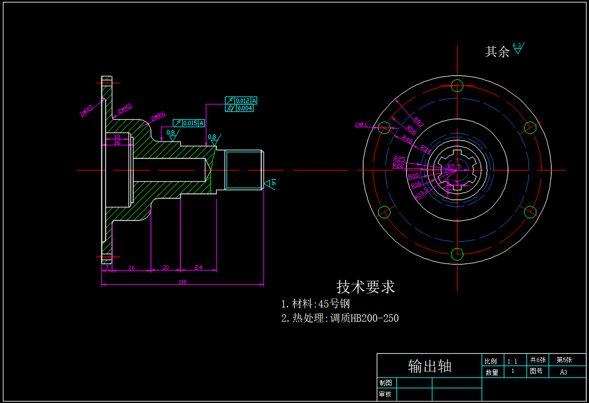Image resolution: width=589 pixels, height=403 pixels.
Task: Select the bottom green bolt hole circle
Action: pyautogui.click(x=457, y=254)
